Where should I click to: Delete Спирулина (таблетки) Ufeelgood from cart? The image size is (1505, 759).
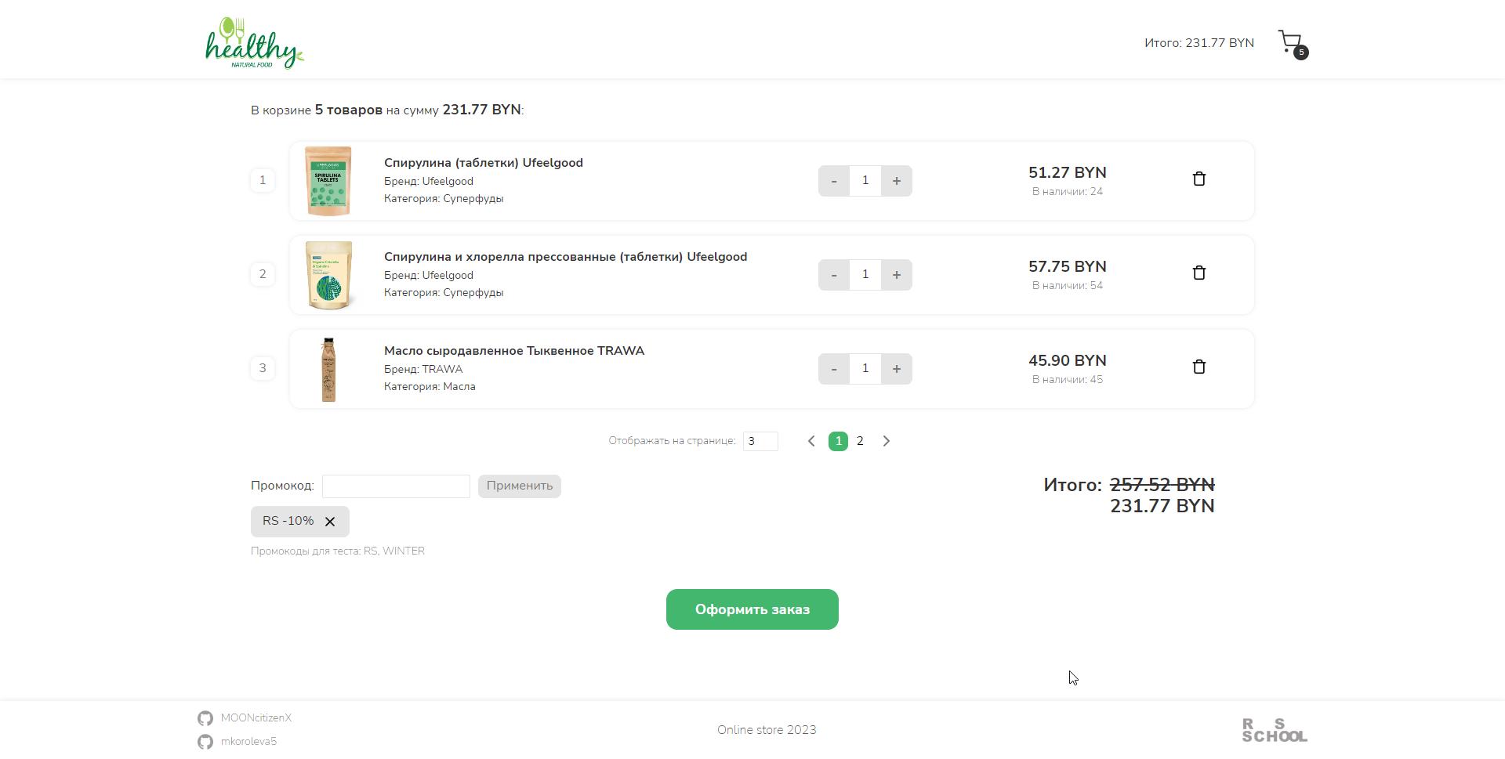click(x=1199, y=179)
